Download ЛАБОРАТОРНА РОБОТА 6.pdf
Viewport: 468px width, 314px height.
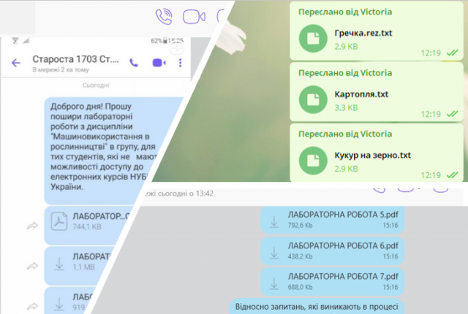[274, 253]
